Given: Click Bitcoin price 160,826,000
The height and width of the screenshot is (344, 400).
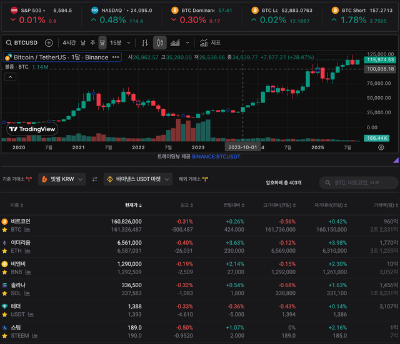Looking at the screenshot, I should [126, 222].
